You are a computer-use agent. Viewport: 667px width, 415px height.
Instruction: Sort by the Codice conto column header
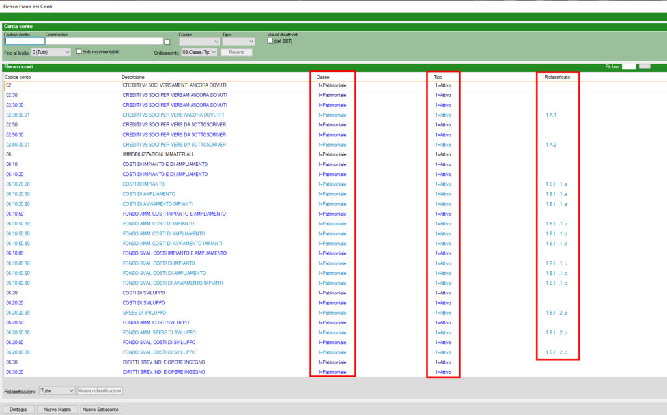pyautogui.click(x=18, y=77)
